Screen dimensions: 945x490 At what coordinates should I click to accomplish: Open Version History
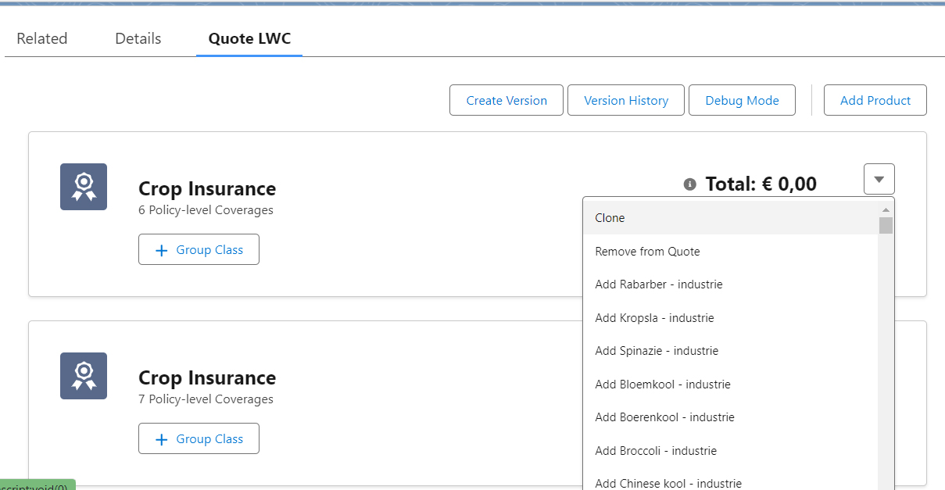[625, 100]
